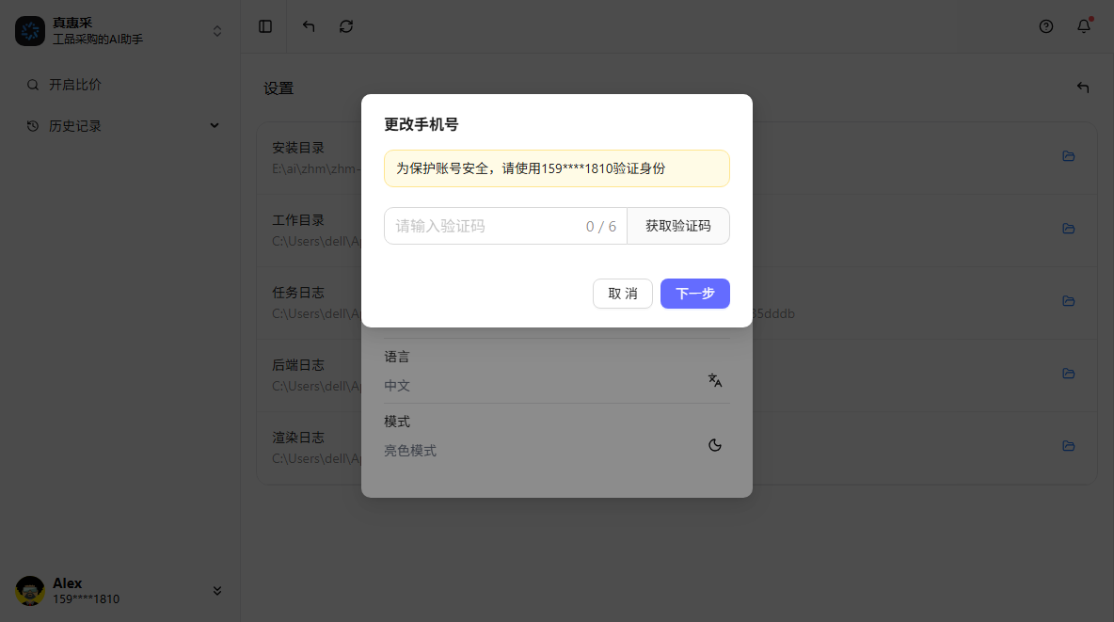Open the workspace switcher next to 真惠采
The width and height of the screenshot is (1114, 622).
point(216,30)
